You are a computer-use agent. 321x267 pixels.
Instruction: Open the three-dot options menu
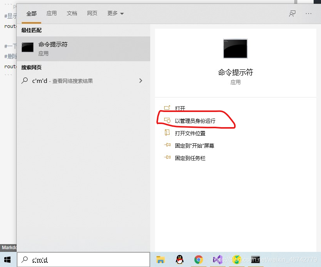[x=308, y=14]
